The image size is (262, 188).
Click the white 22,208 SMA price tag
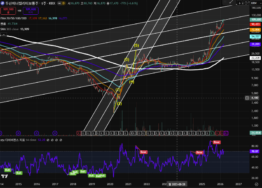255,58
